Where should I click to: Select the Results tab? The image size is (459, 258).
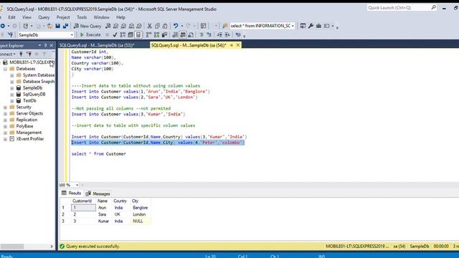point(72,193)
